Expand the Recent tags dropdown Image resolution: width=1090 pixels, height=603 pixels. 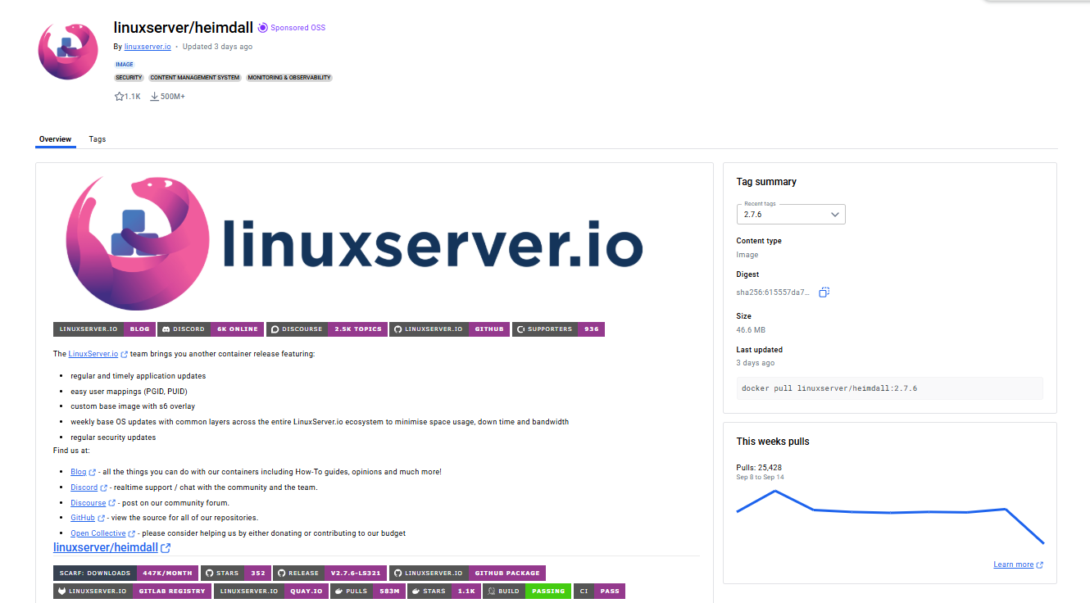pos(790,215)
